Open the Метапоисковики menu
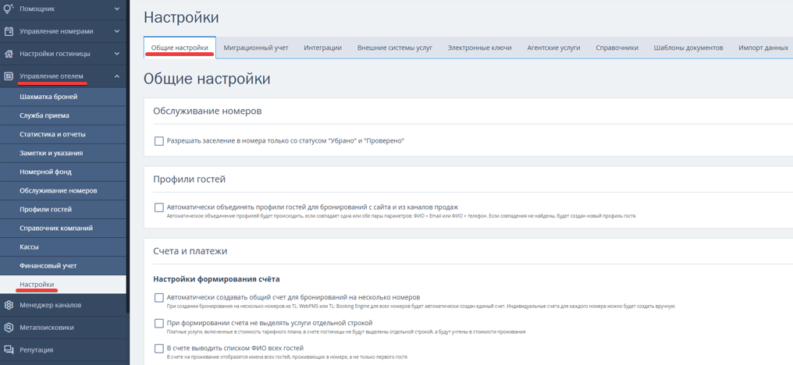The height and width of the screenshot is (365, 793). pyautogui.click(x=63, y=328)
